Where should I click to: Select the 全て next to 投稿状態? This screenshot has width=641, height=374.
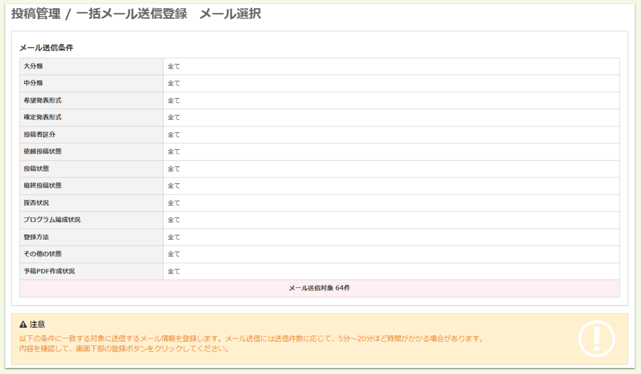click(x=174, y=169)
